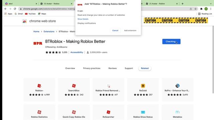
Task: Click the Chrome Web Store rainbow logo
Action: click(x=25, y=21)
